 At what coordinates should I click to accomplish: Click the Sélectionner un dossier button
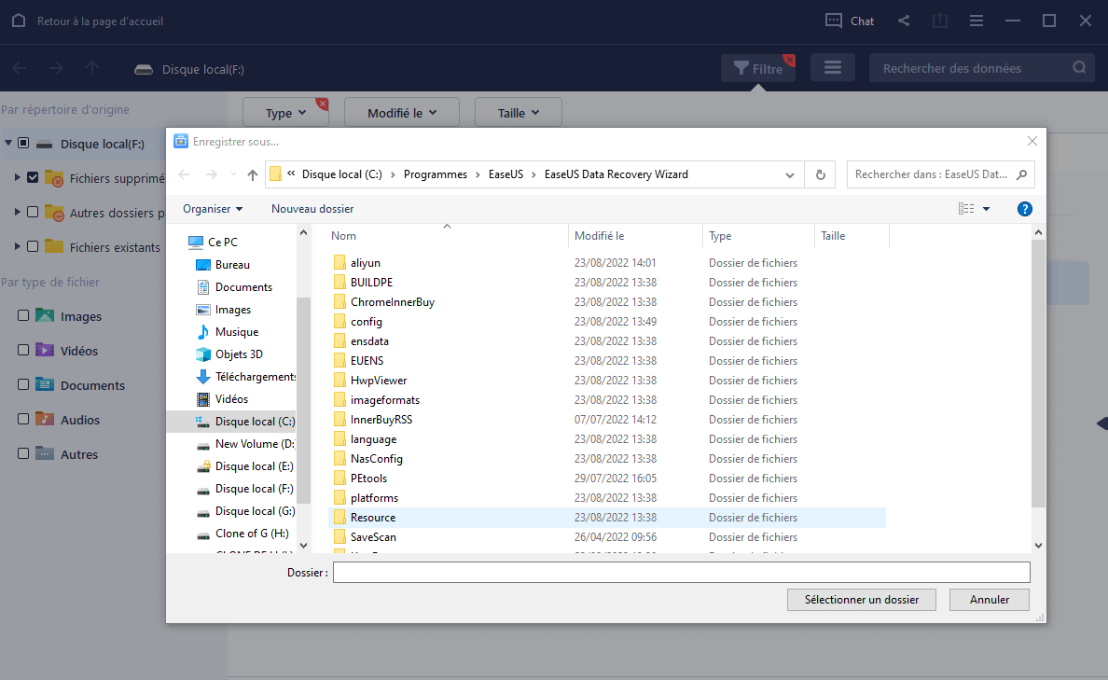861,600
